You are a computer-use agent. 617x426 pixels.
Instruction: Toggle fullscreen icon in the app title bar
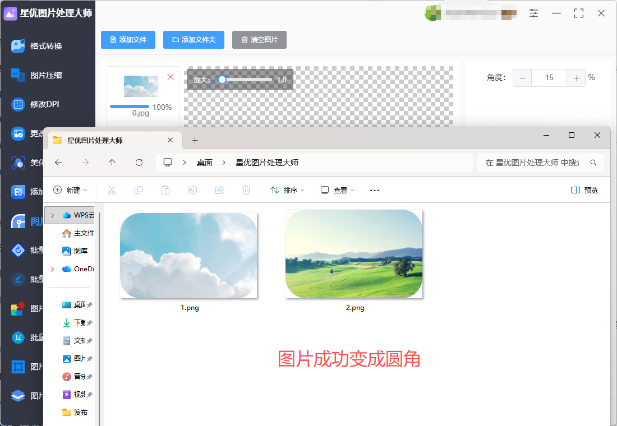[578, 13]
